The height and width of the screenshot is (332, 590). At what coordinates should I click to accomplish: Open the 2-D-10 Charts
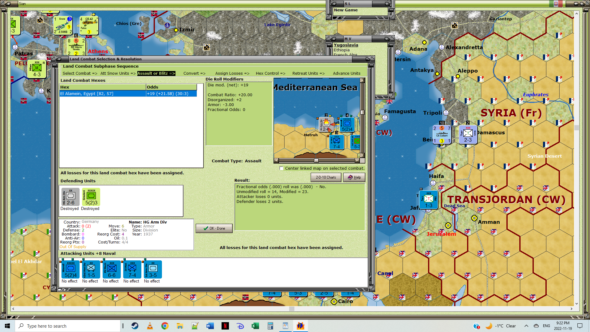coord(326,177)
